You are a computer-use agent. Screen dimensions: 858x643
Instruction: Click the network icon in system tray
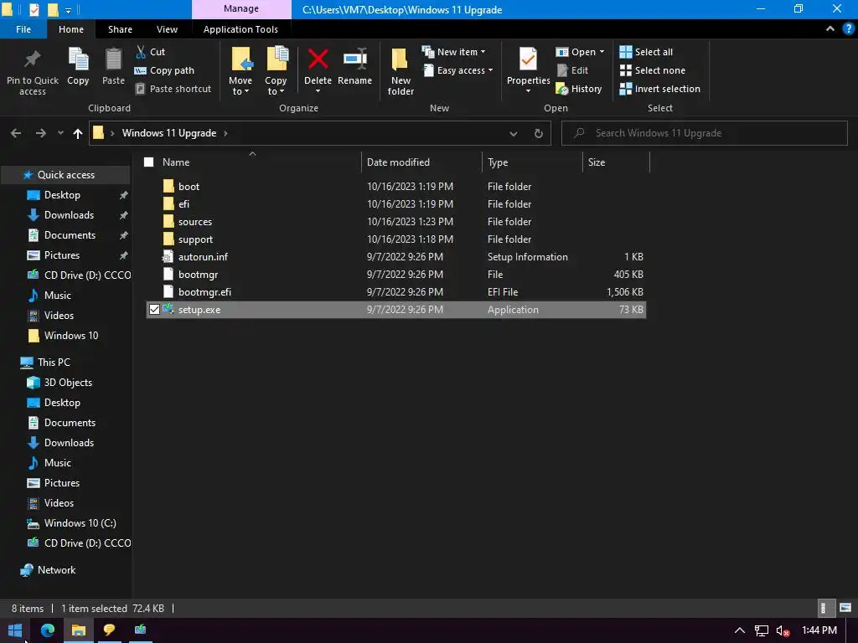click(761, 630)
